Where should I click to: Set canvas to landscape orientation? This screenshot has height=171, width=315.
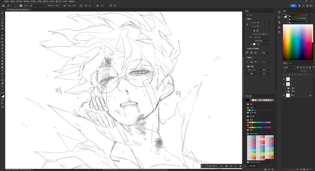[x=258, y=31]
